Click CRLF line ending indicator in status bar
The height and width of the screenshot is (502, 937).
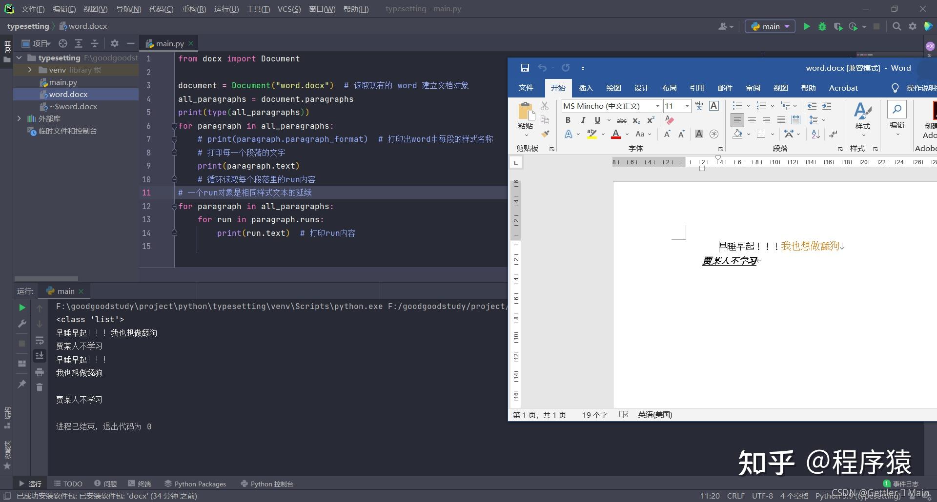click(735, 496)
